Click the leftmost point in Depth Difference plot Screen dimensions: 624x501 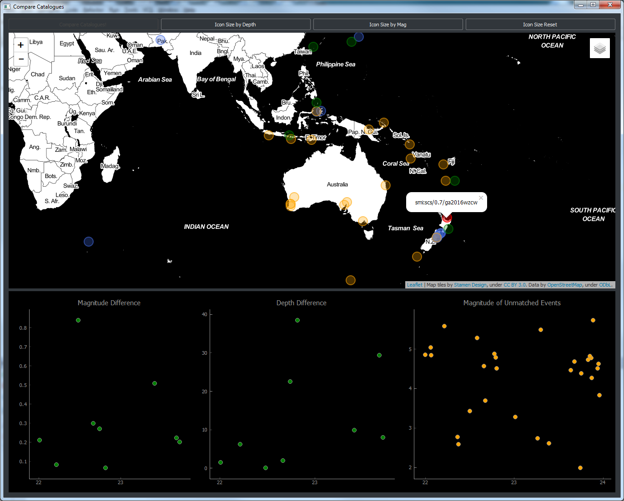221,462
